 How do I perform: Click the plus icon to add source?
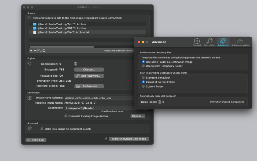coord(31,50)
